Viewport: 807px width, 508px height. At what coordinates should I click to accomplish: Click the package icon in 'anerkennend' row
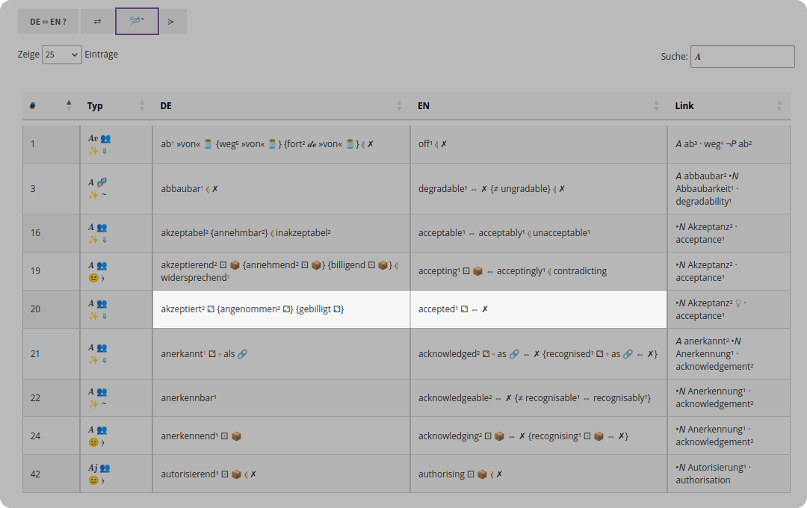coord(236,436)
